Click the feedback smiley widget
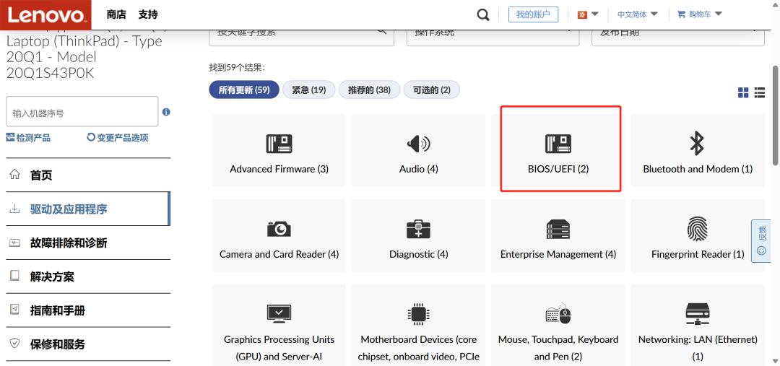The image size is (780, 366). tap(761, 240)
